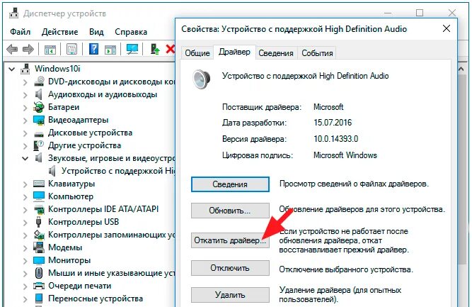The height and width of the screenshot is (307, 472).
Task: Click the blue Help question mark icon
Action: tap(94, 49)
